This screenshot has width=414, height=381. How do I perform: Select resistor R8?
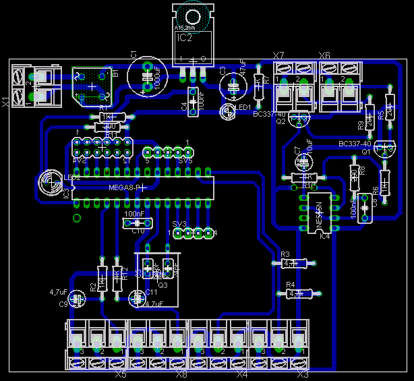point(355,178)
